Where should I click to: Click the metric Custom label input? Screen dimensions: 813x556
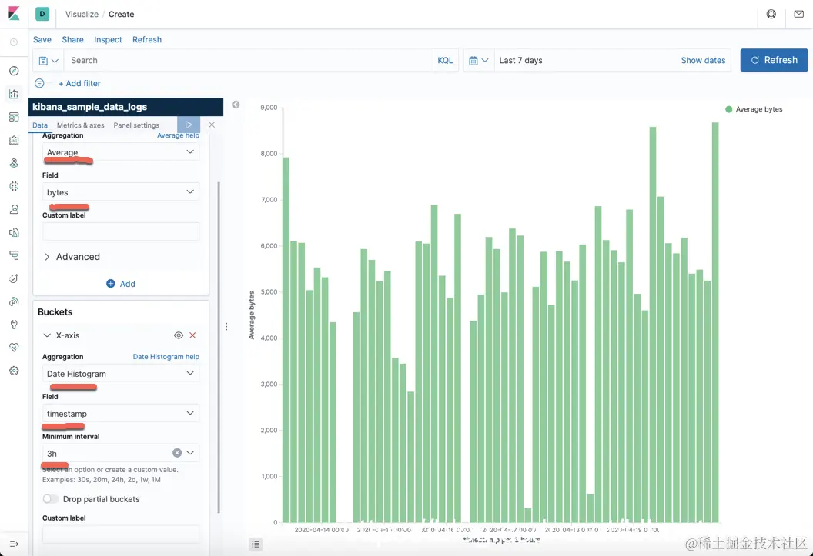click(121, 231)
